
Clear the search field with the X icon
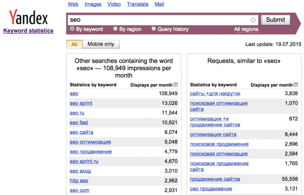pyautogui.click(x=253, y=20)
